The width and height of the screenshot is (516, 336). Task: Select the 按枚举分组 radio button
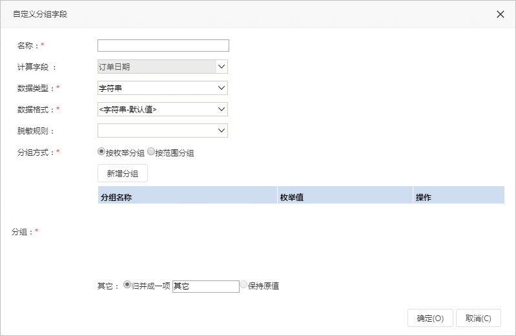coord(101,152)
